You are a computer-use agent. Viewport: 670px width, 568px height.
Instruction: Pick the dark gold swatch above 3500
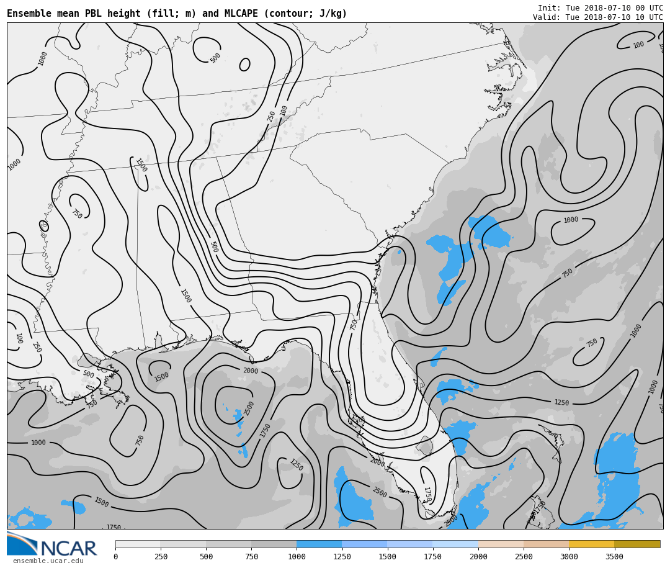[x=637, y=544]
